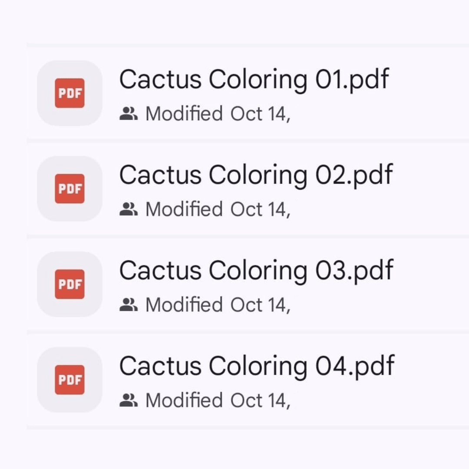Click the shared people icon under Cactus Coloring 02.pdf

coord(128,210)
